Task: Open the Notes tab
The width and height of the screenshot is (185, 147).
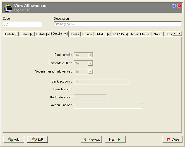Action: (158, 34)
